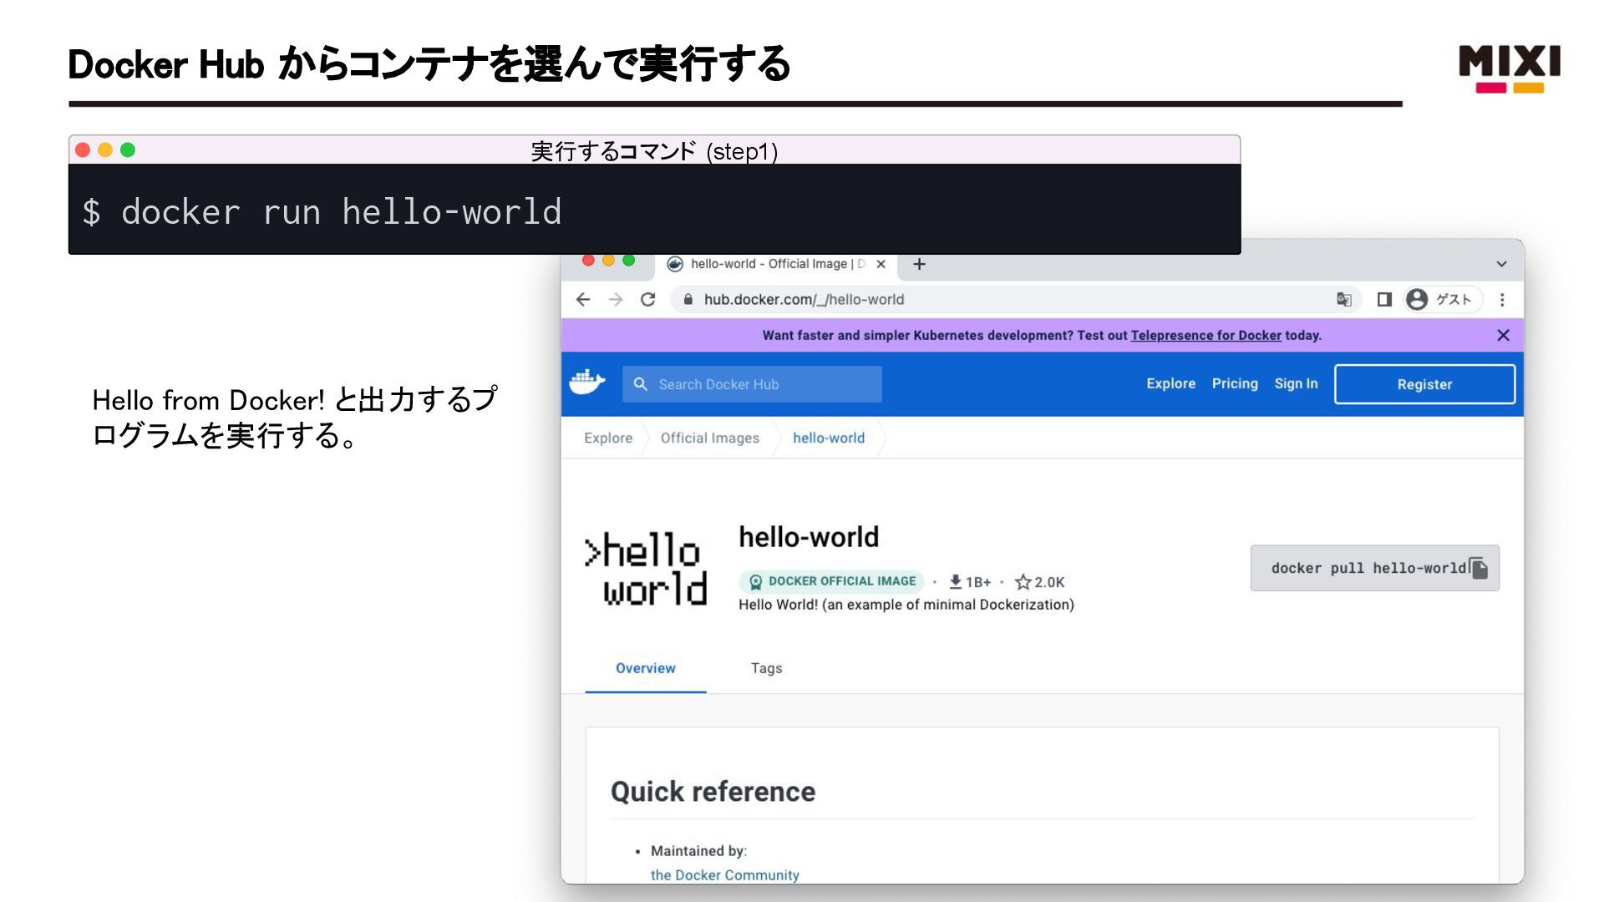This screenshot has width=1604, height=902.
Task: Click the download count icon 1B+
Action: [x=955, y=582]
